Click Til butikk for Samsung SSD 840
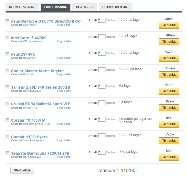187x177 pixels. pos(169,91)
